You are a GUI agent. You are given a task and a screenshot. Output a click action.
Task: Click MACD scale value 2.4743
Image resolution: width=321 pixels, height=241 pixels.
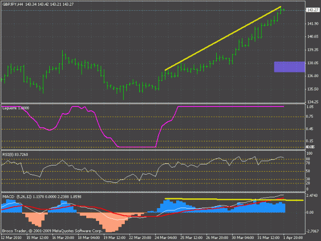tap(313, 196)
